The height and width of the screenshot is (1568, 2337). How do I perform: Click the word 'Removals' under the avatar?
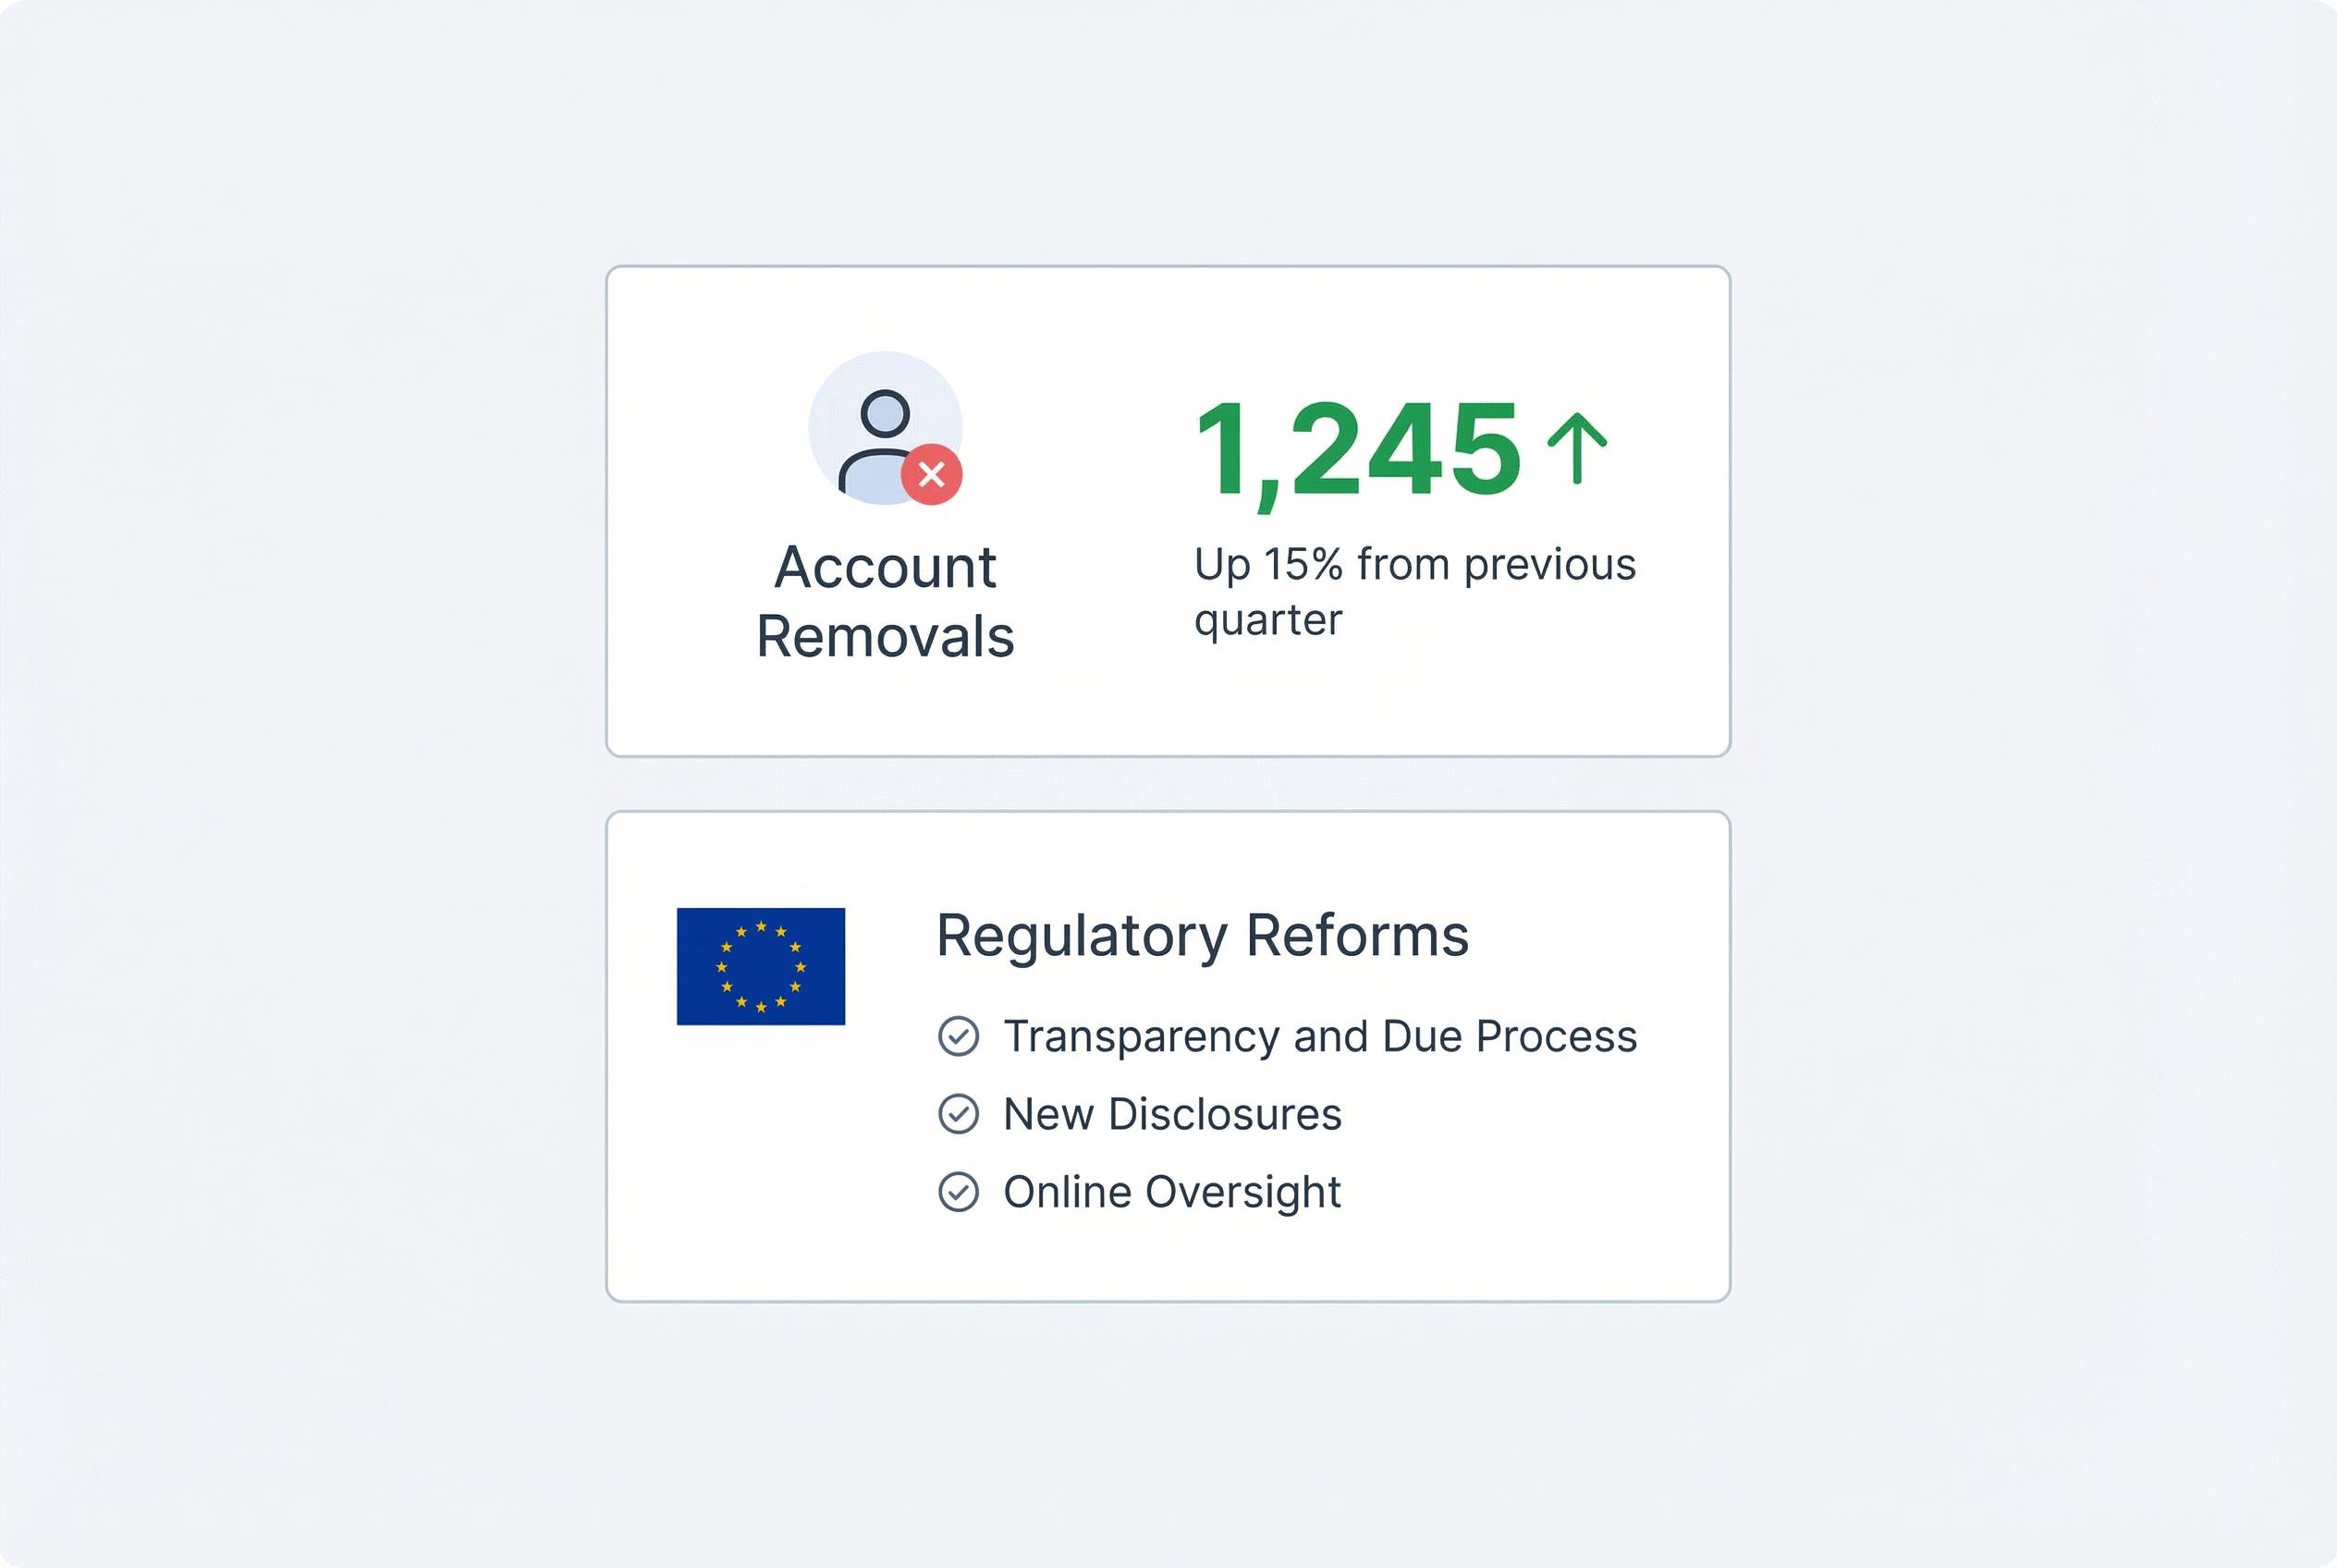885,637
